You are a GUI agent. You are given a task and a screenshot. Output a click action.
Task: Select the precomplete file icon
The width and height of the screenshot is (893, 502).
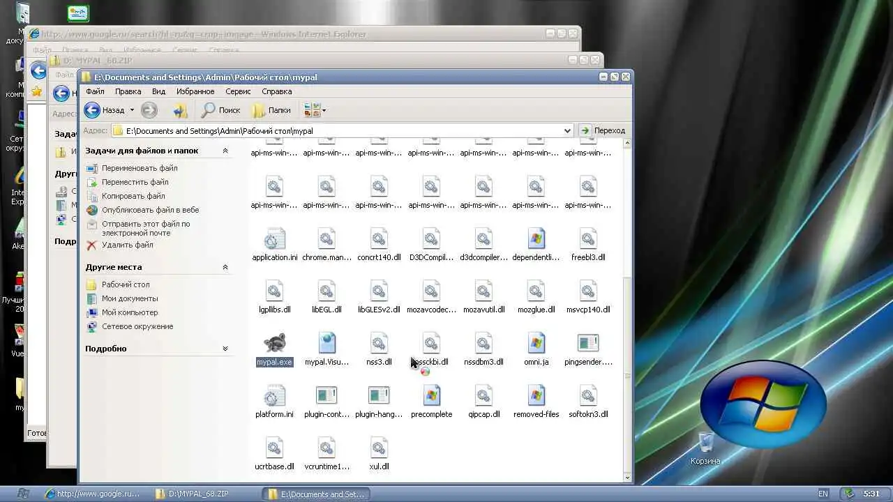(x=431, y=395)
